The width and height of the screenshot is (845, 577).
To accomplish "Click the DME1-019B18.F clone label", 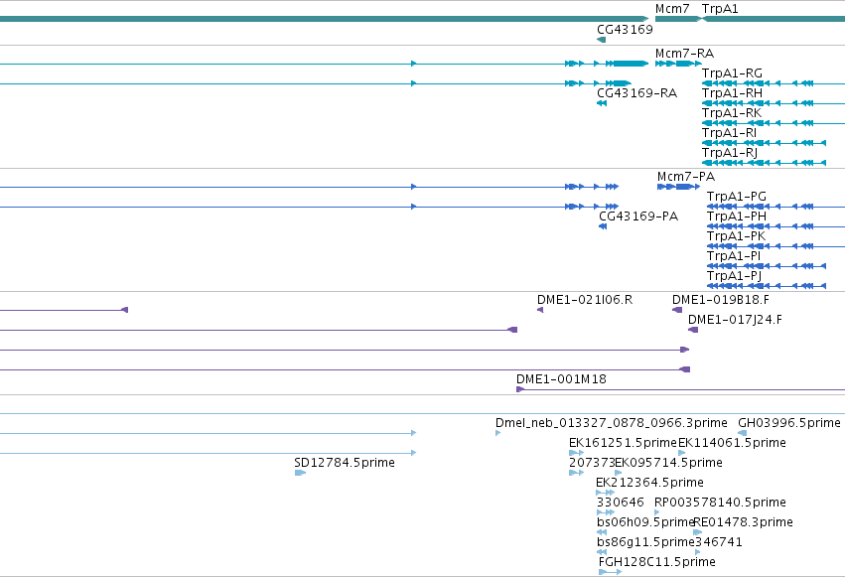I will point(721,300).
